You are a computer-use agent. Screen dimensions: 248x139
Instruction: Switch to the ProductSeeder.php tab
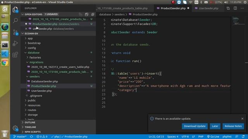(173, 8)
